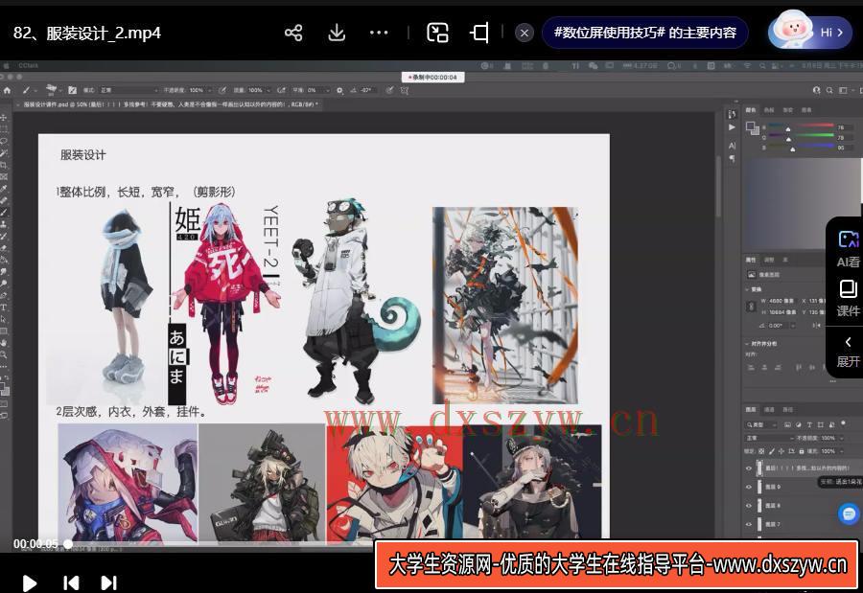
Task: Expand the side panel with 展开
Action: (848, 352)
